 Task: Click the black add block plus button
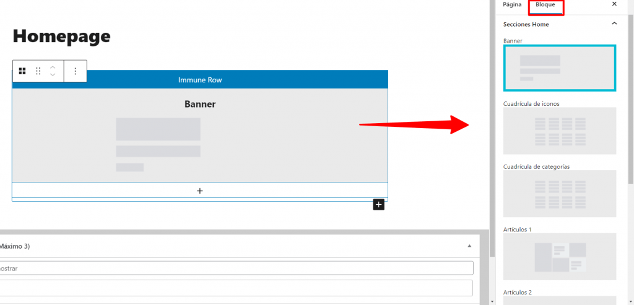coord(379,205)
